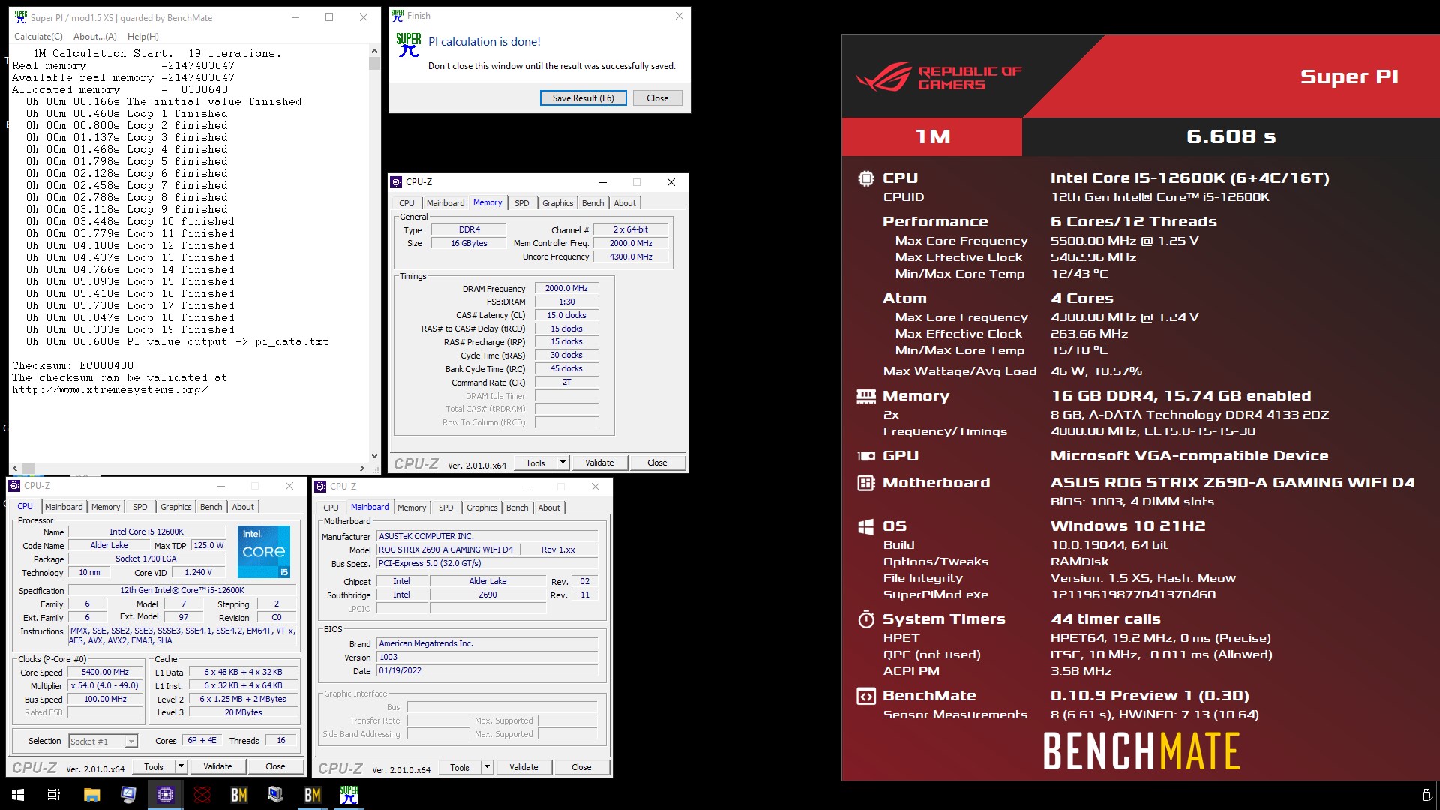
Task: Click the Windows 10 21H2 OS value
Action: 1128,526
